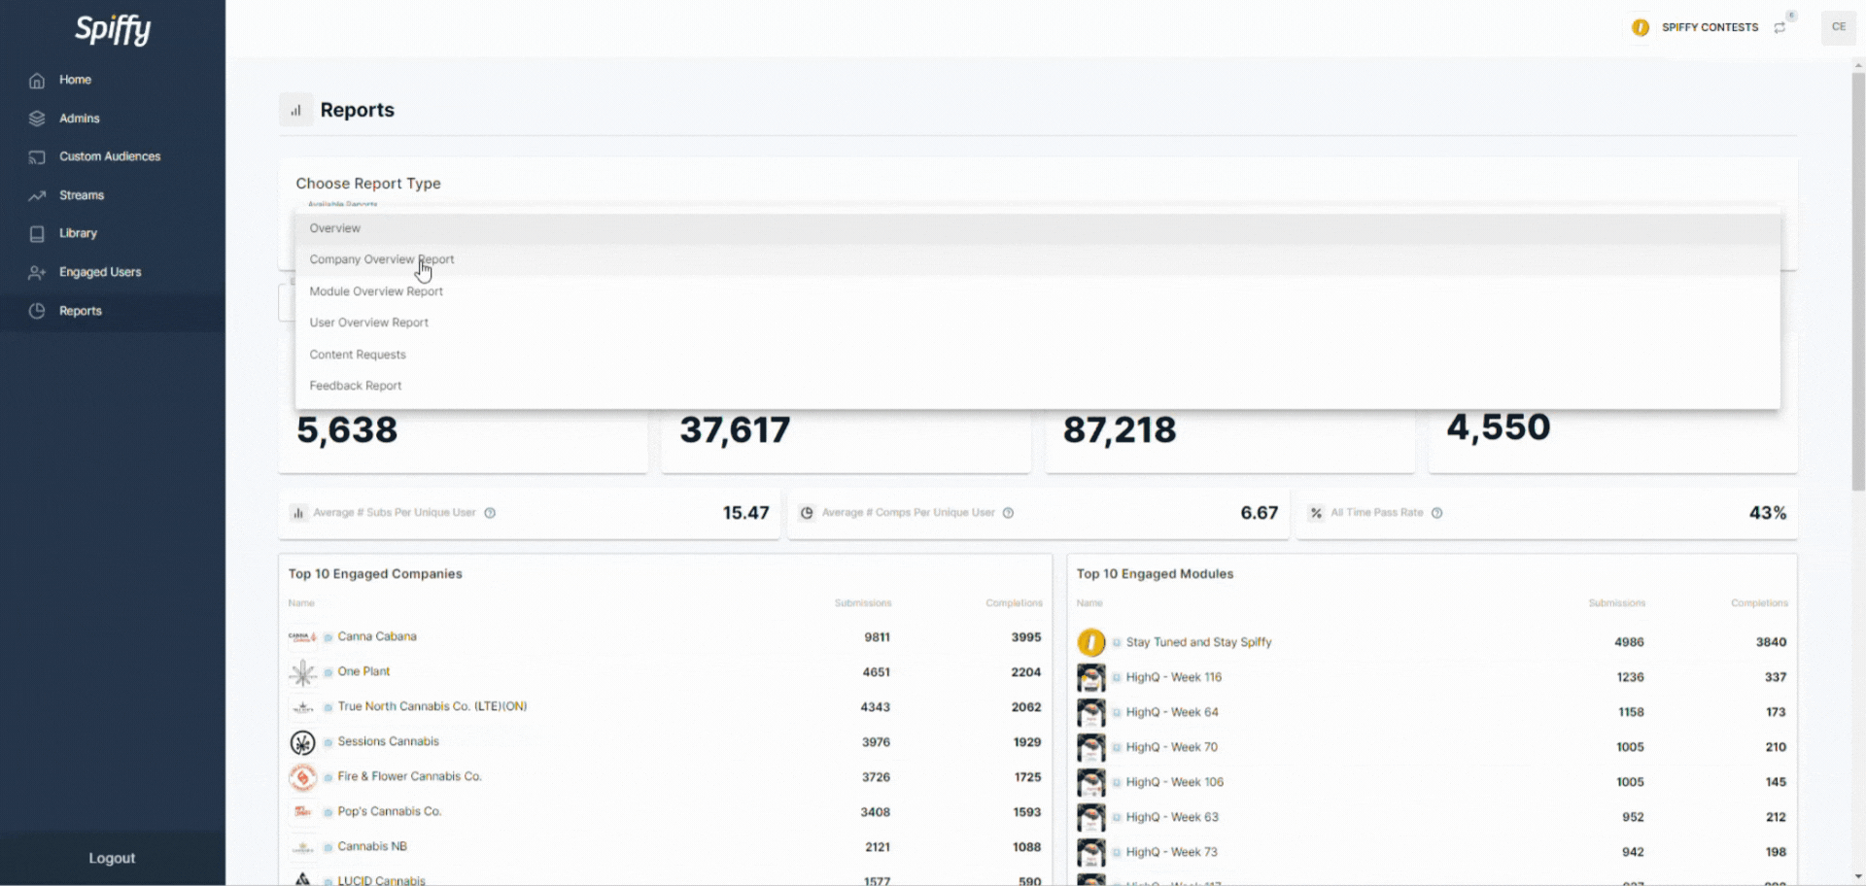Choose Module Overview Report from list
This screenshot has height=886, width=1866.
pos(376,291)
